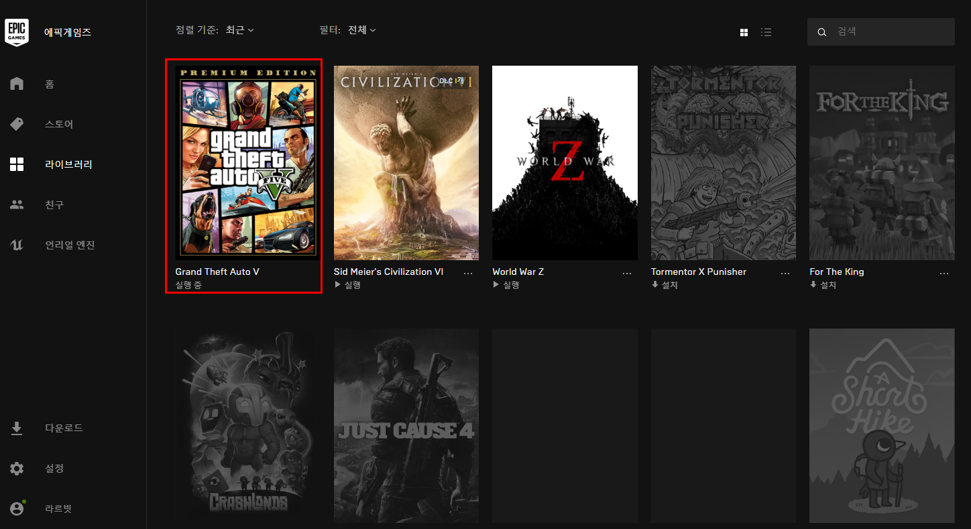Click the Sid Meier's Civilization VI title
Viewport: 971px width, 529px height.
(389, 272)
